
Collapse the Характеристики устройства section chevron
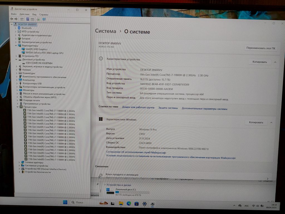(x=275, y=62)
